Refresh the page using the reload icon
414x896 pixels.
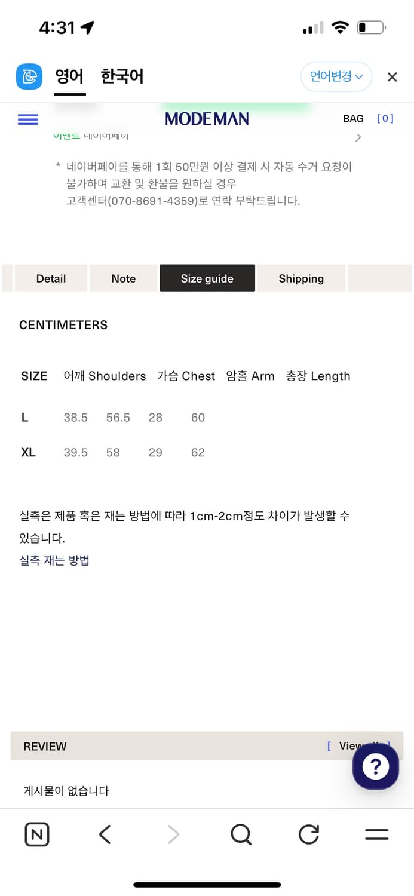308,834
